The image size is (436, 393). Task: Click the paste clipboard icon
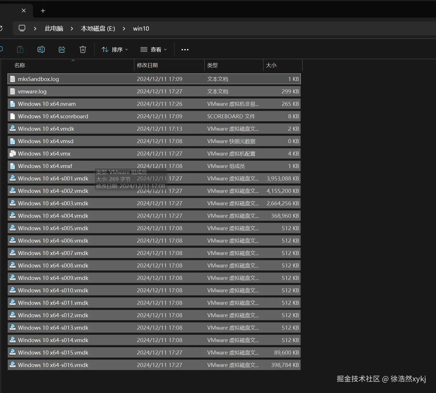(20, 49)
